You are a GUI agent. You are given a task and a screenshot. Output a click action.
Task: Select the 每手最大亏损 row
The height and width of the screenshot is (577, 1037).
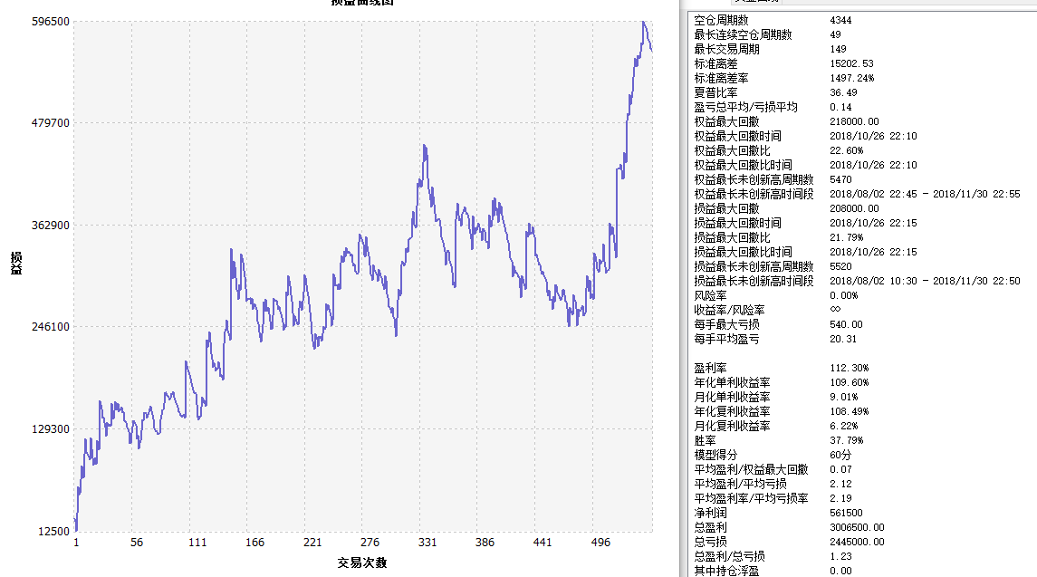click(x=727, y=324)
